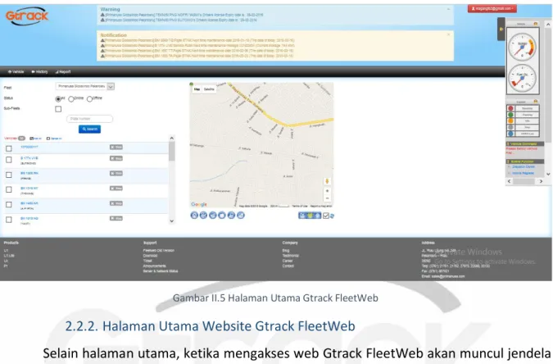Image resolution: width=553 pixels, height=364 pixels.
Task: Click the vehicle list scrollbar thumb
Action: point(172,151)
